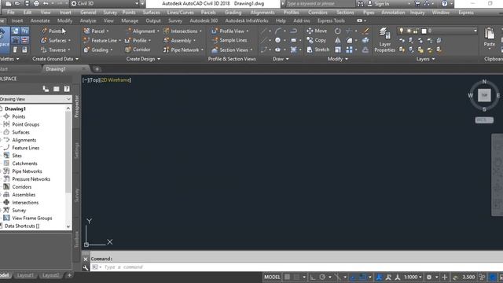Select the Stretch tool
Image resolution: width=503 pixels, height=283 pixels.
tap(318, 50)
